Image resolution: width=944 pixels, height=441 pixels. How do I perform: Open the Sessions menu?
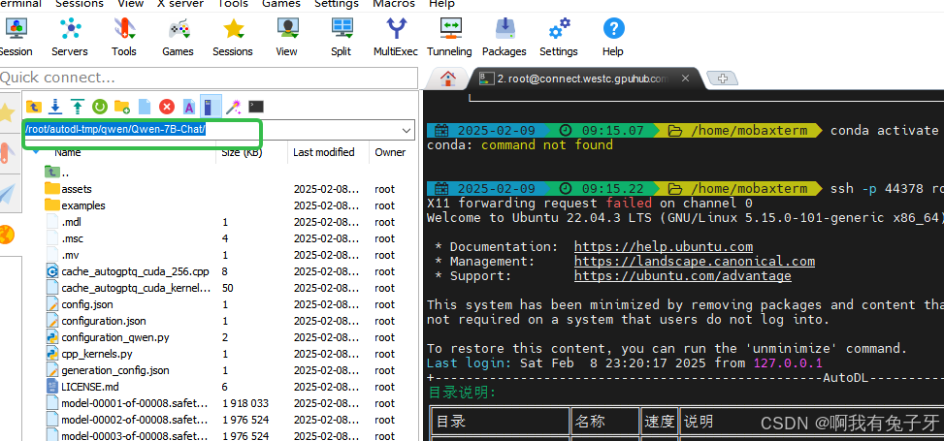80,4
